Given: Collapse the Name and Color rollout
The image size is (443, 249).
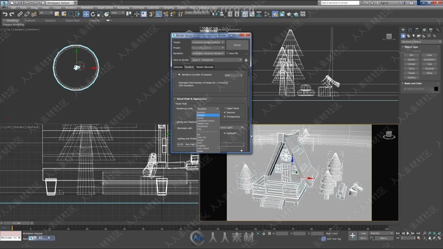Looking at the screenshot, I should coord(413,83).
